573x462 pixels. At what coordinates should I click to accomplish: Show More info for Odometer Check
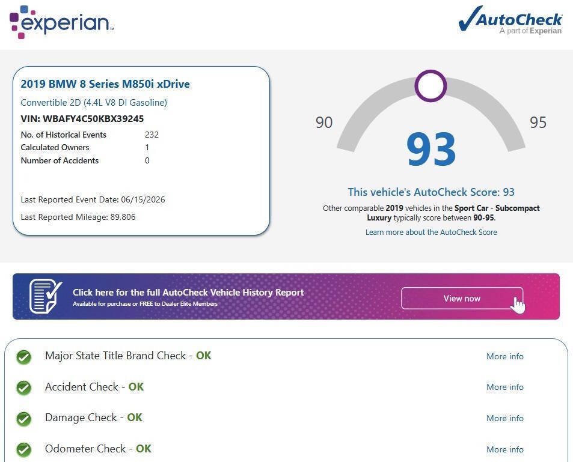(505, 449)
